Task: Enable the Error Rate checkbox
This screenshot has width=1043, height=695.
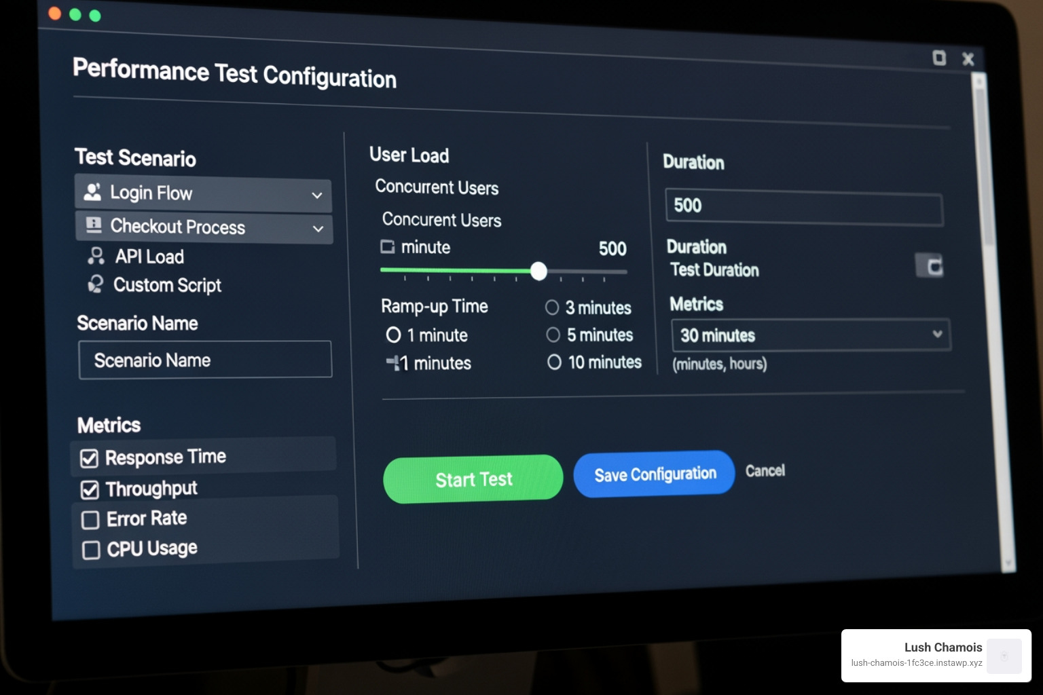Action: tap(90, 520)
